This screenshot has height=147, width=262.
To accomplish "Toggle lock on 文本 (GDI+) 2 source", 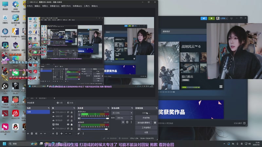I will 71,128.
